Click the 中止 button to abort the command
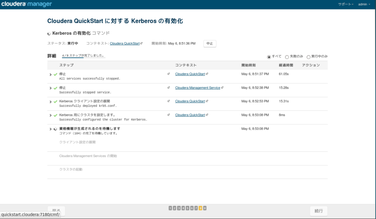 [210, 44]
